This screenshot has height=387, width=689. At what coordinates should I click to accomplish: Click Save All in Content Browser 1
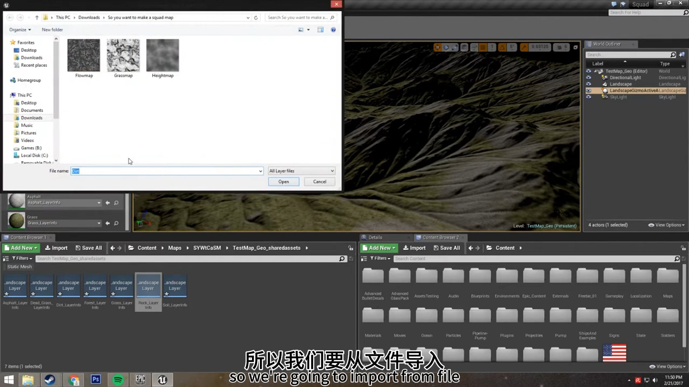89,248
